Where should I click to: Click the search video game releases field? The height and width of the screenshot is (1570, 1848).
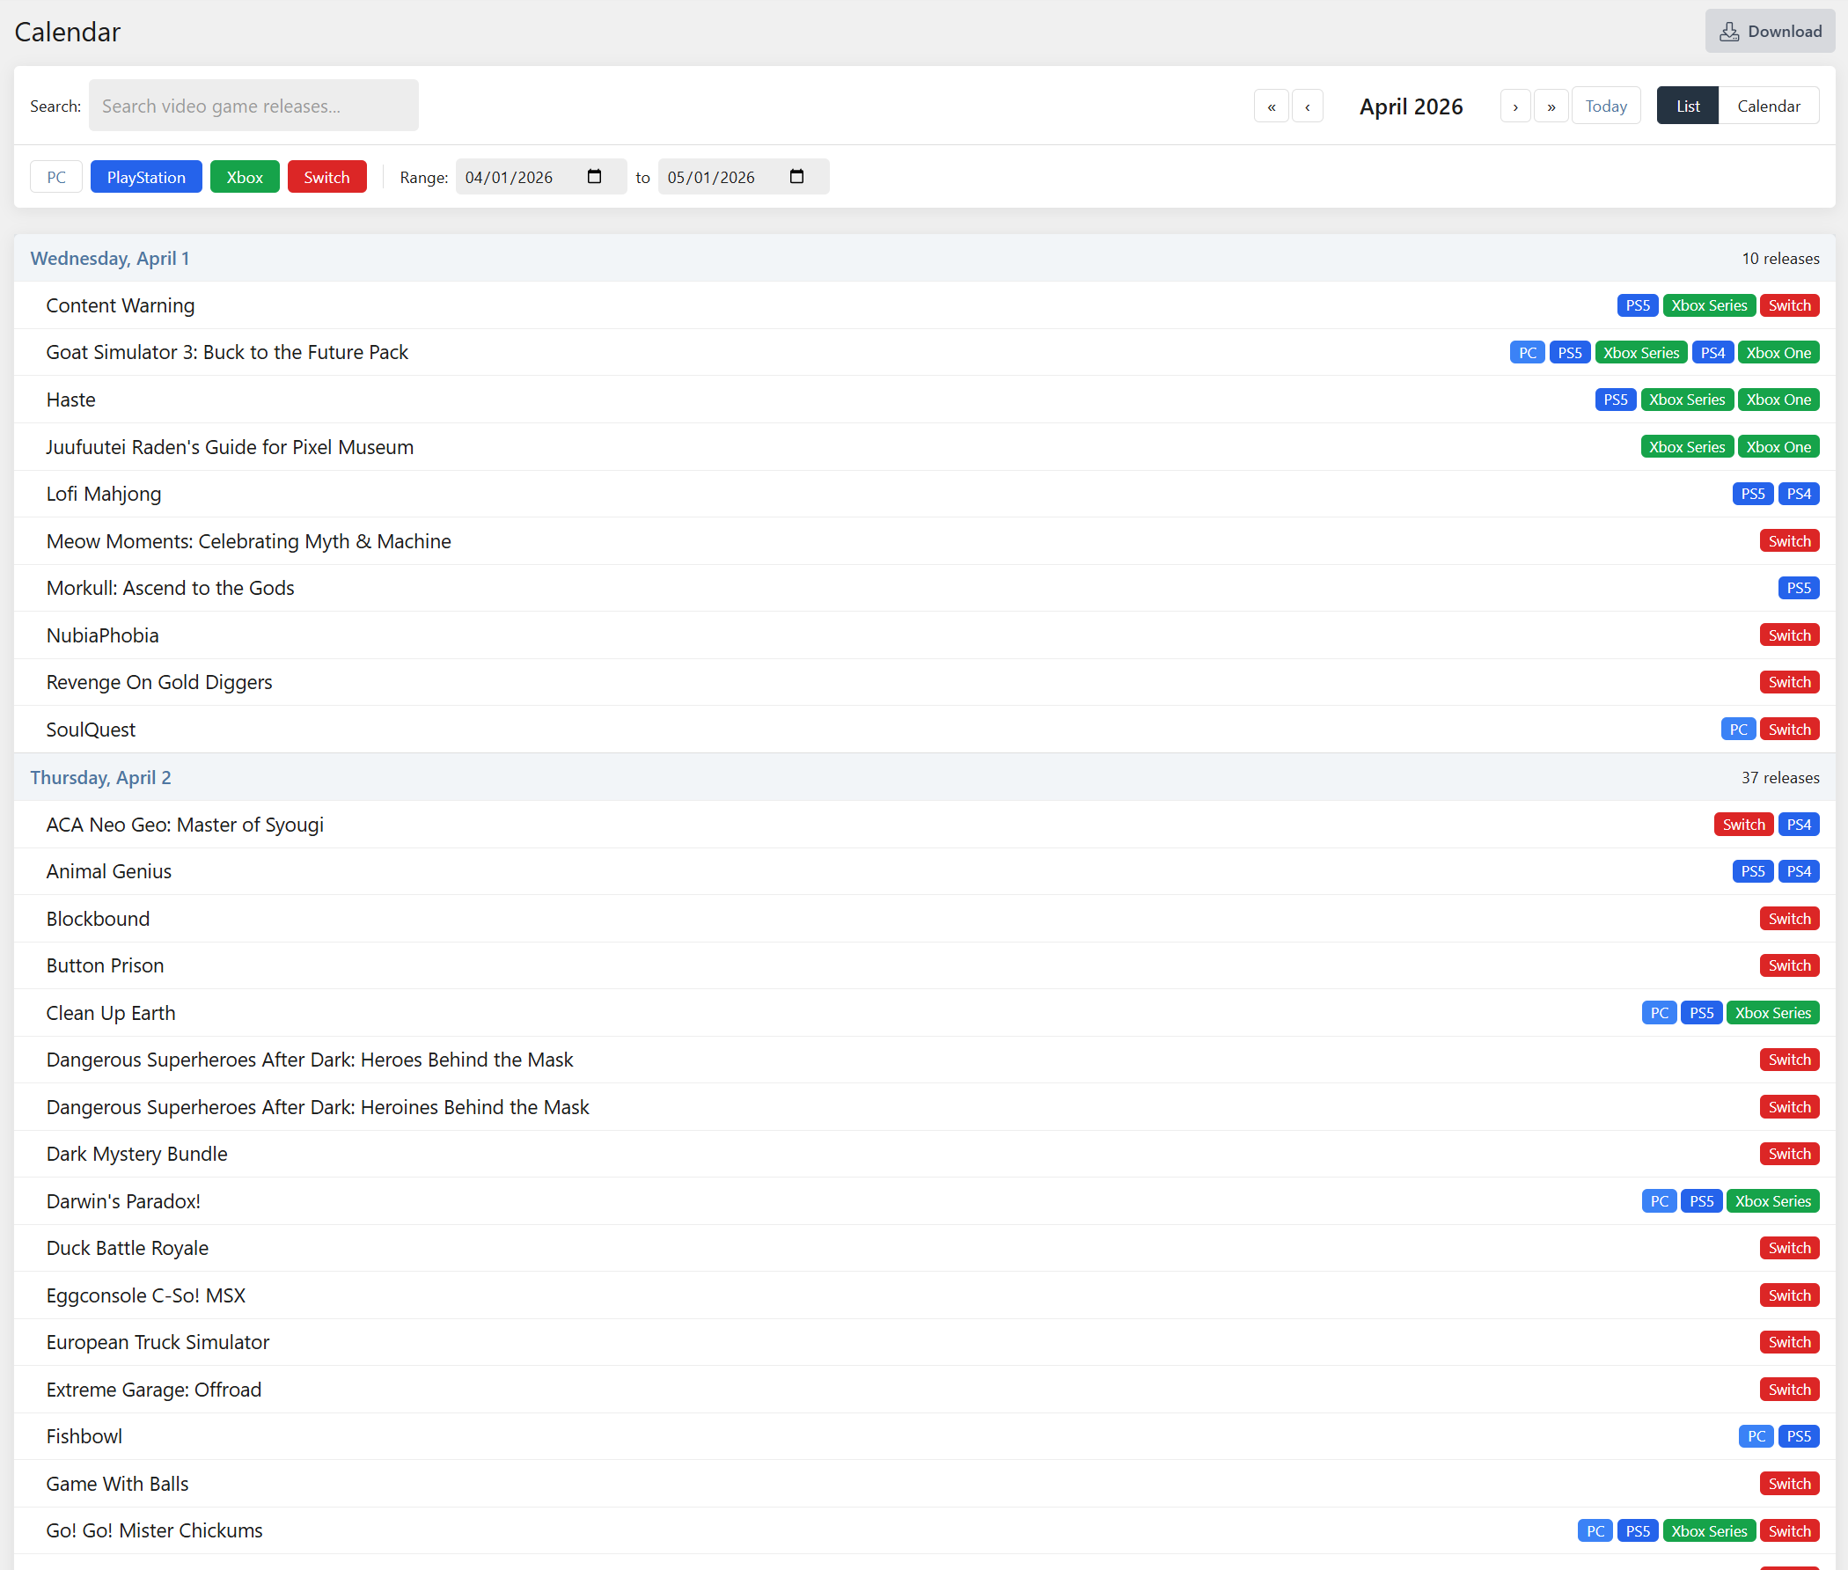[x=253, y=106]
